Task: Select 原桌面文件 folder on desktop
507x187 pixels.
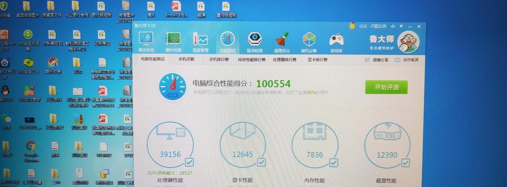Action: coord(52,10)
